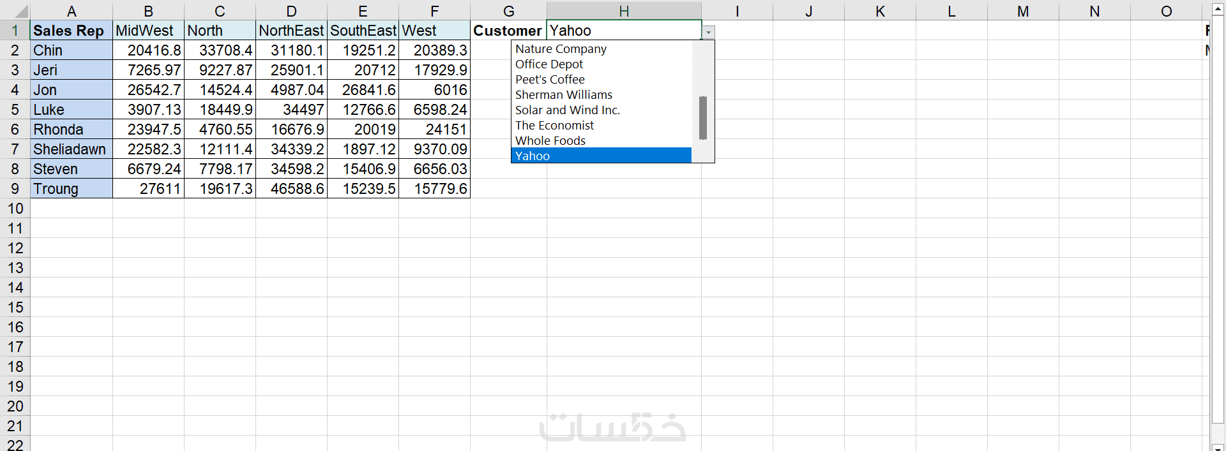Click the select-all corner triangle
The image size is (1226, 451).
pos(20,11)
